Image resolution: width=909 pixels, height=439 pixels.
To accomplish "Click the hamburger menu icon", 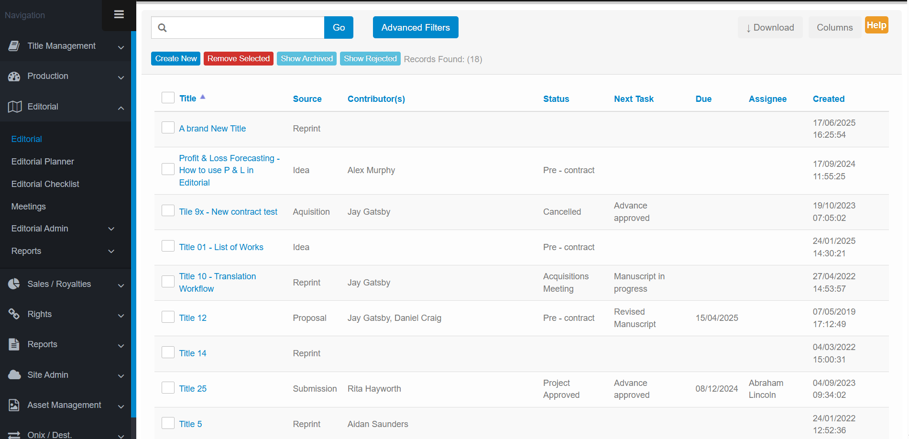I will 119,14.
